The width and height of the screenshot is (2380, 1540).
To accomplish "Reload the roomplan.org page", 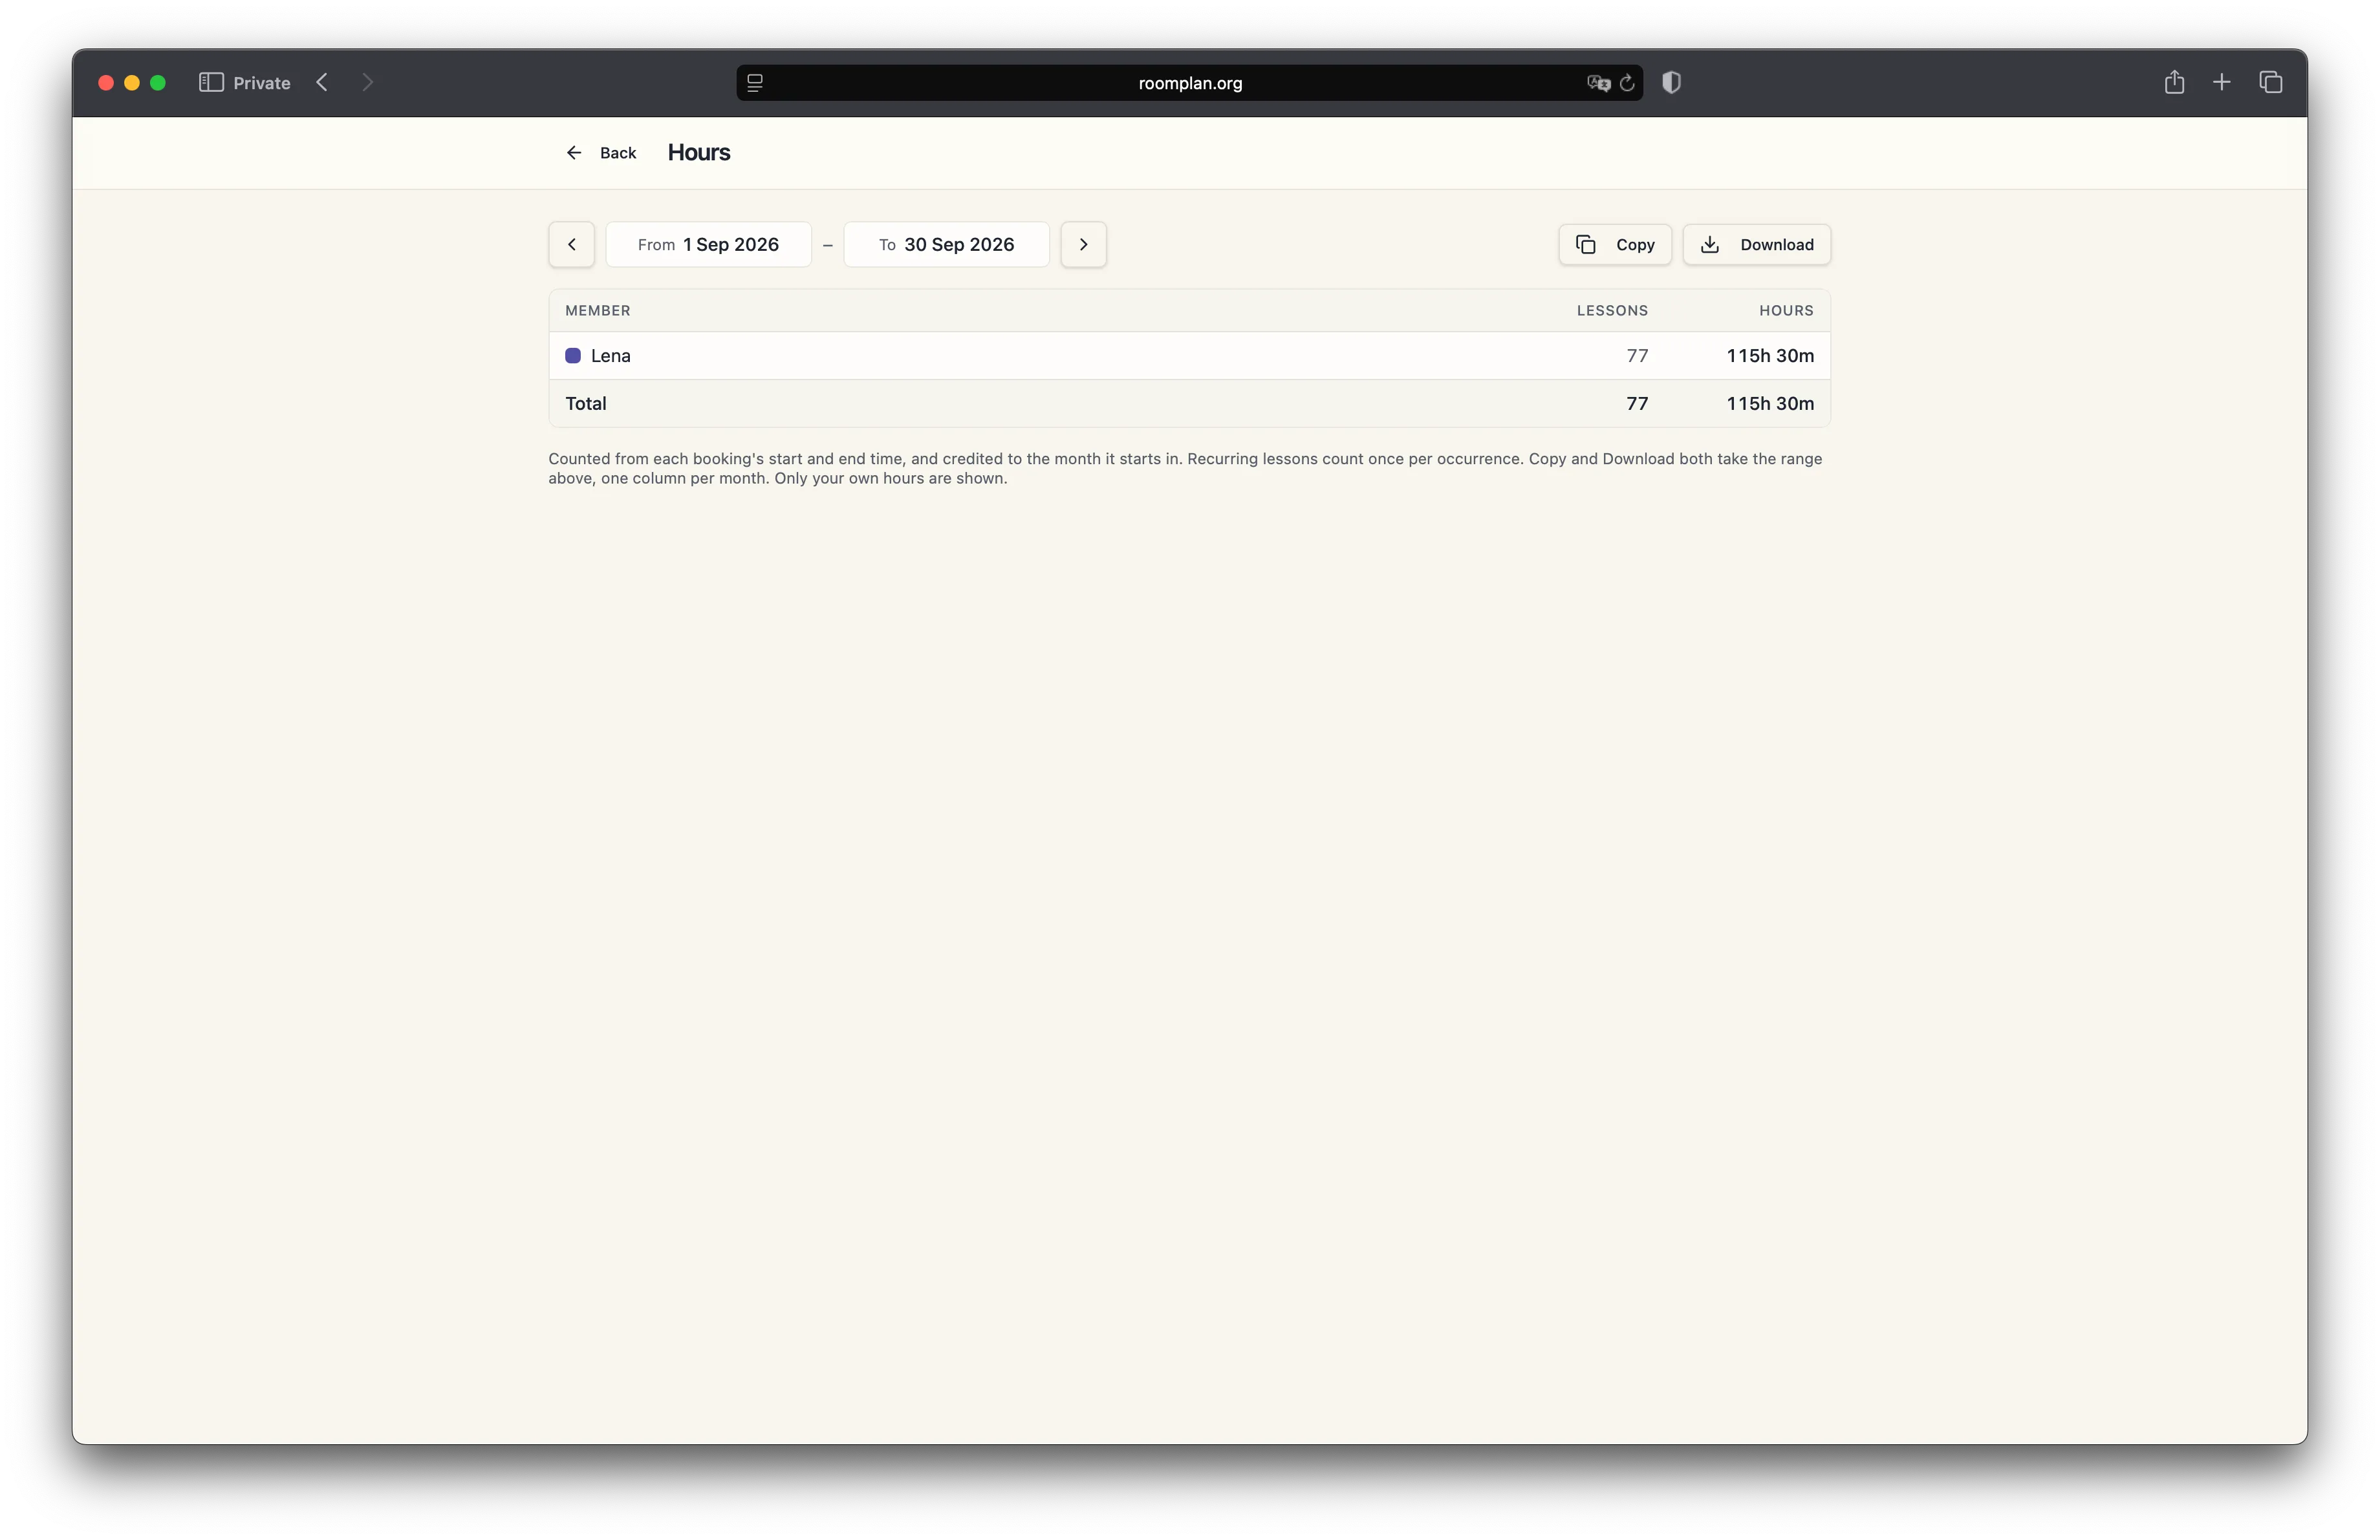I will point(1627,83).
